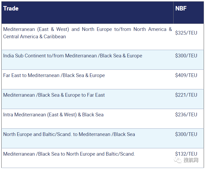The height and width of the screenshot is (169, 205).
Task: Click the WeChat logo watermark icon
Action: coord(178,160)
